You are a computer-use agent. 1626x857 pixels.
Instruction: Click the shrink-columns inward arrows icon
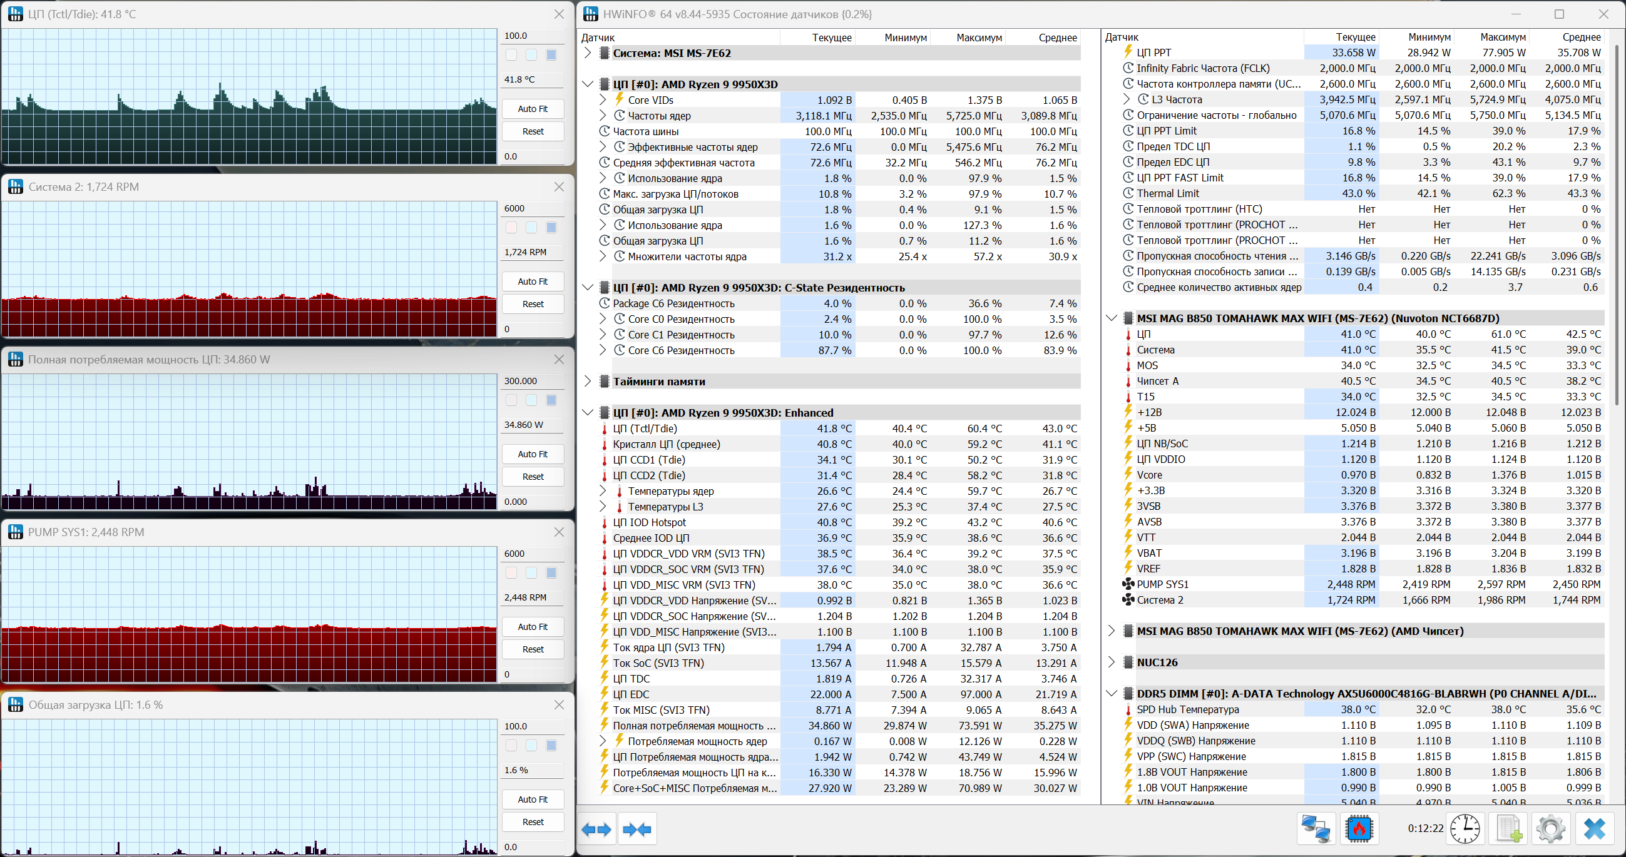point(637,829)
